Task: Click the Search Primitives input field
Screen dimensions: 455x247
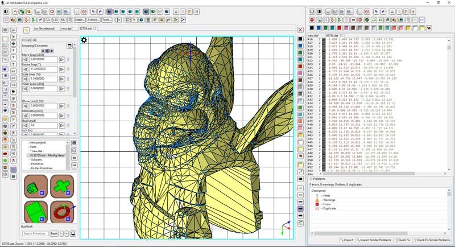Action: coord(35,233)
